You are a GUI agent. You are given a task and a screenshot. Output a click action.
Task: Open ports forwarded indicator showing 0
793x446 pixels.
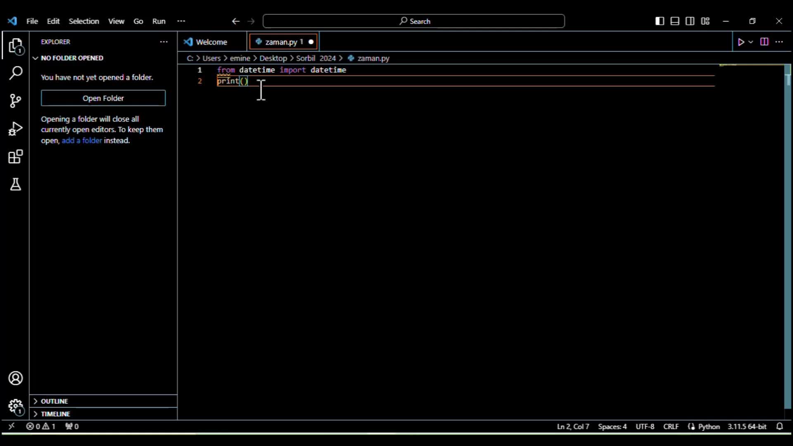(x=72, y=426)
